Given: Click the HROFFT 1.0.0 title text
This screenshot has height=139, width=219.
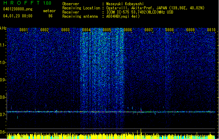Looking at the screenshot, I should tap(28, 3).
